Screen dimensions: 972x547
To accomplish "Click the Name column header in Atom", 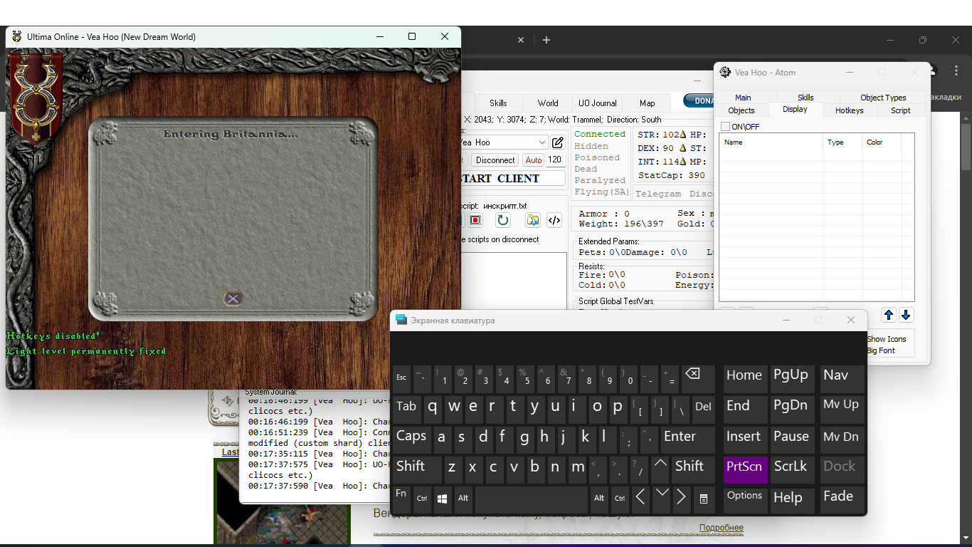I will pyautogui.click(x=771, y=142).
